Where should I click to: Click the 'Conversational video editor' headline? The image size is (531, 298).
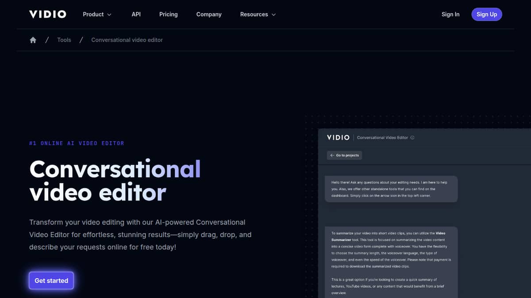click(115, 180)
